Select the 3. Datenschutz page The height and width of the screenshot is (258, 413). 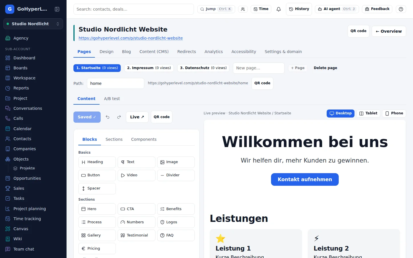203,68
